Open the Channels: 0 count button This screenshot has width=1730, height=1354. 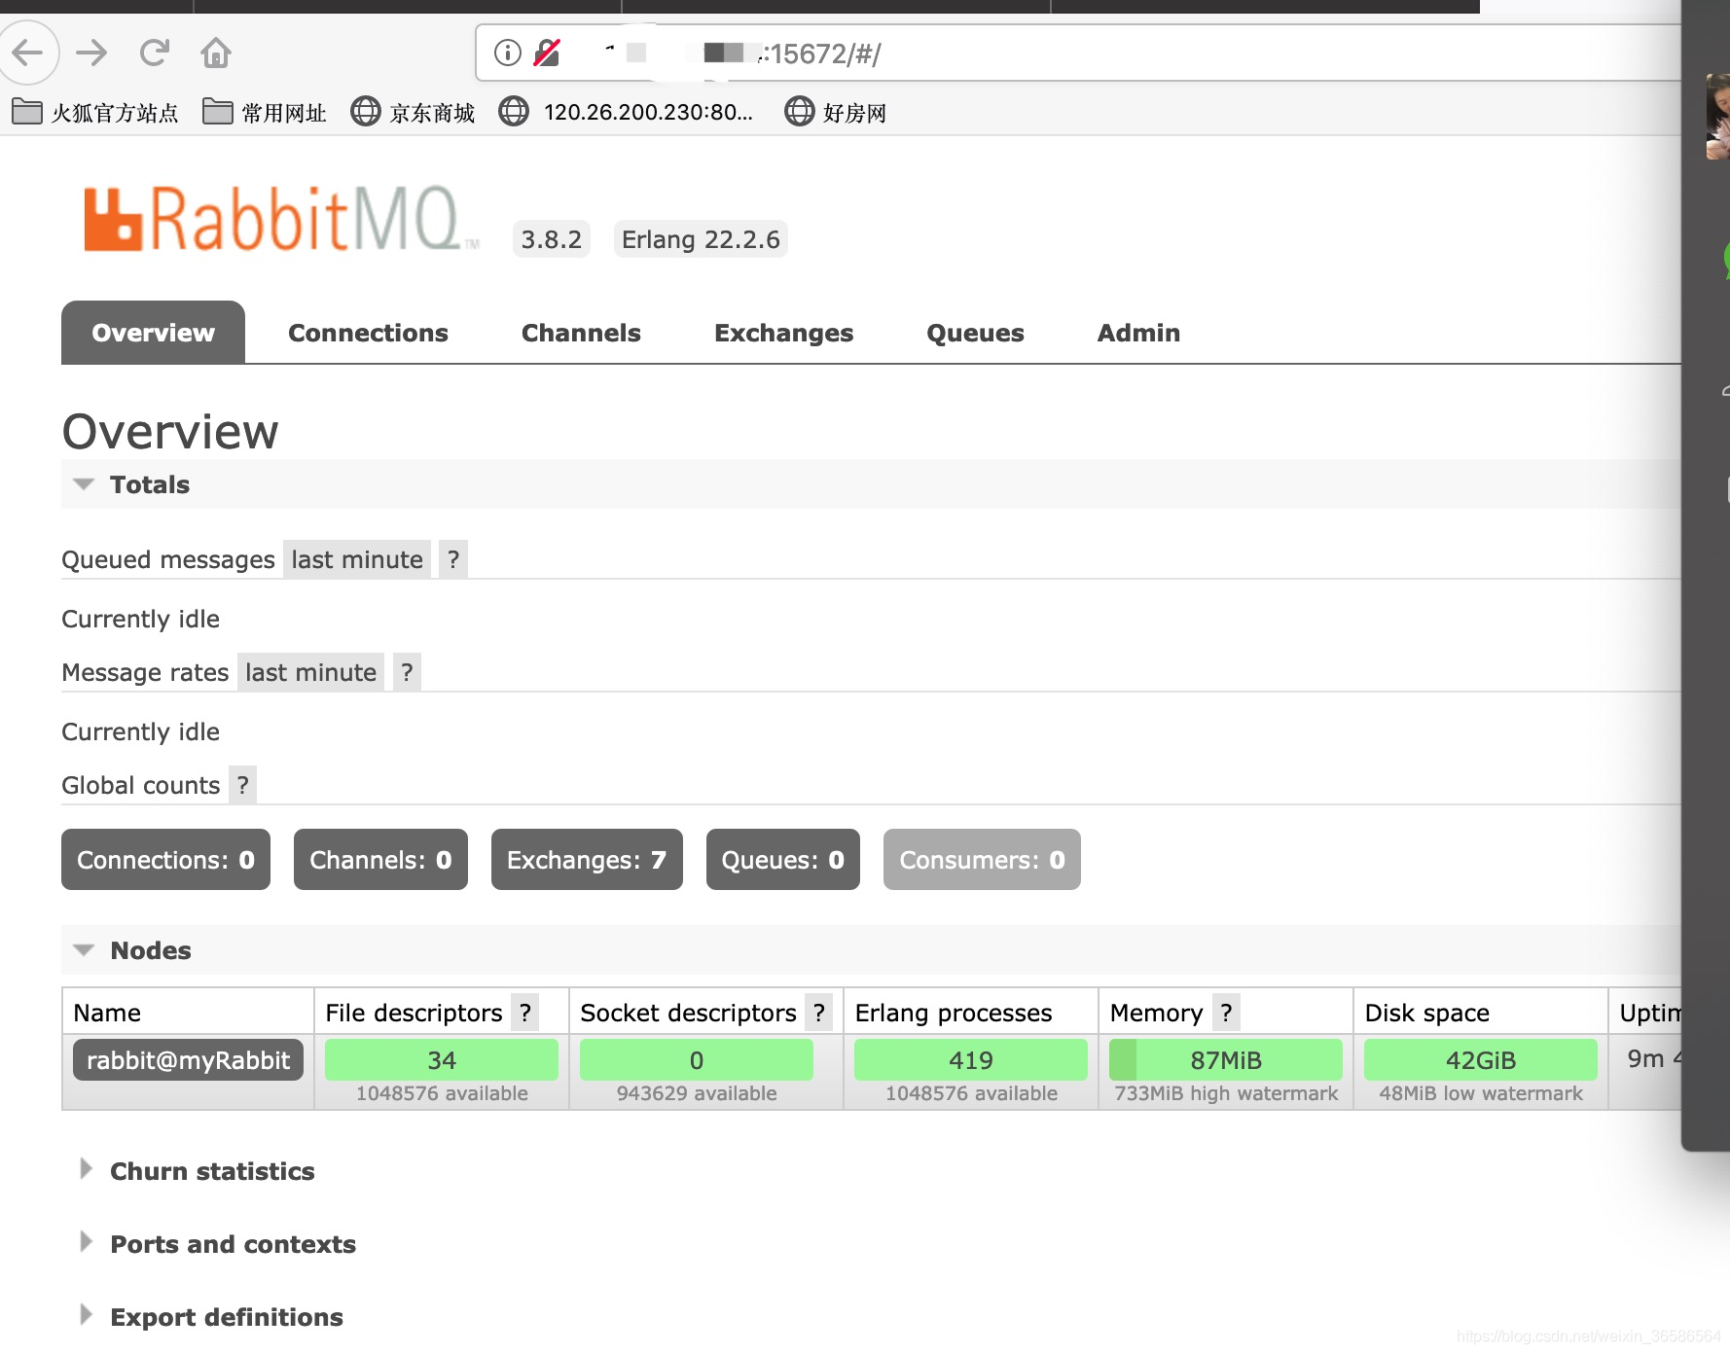380,860
